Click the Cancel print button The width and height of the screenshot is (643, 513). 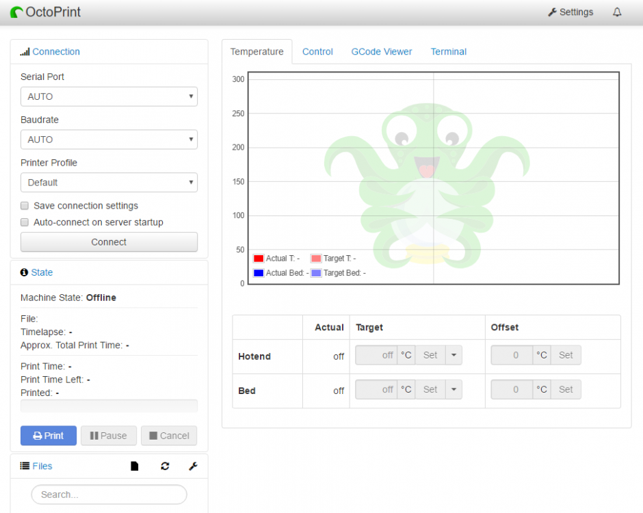(169, 436)
